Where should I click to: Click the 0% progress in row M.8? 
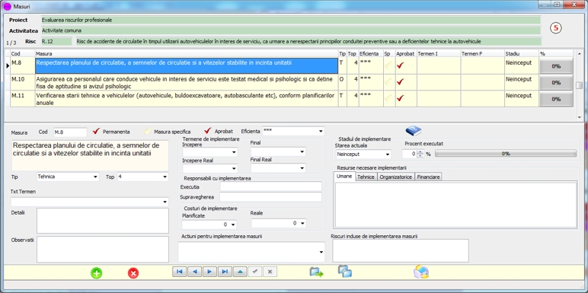point(556,66)
